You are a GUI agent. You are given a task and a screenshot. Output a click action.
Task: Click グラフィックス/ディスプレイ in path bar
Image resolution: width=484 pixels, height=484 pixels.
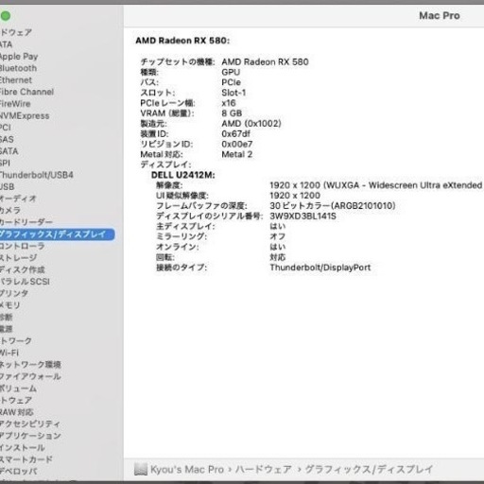pyautogui.click(x=370, y=470)
